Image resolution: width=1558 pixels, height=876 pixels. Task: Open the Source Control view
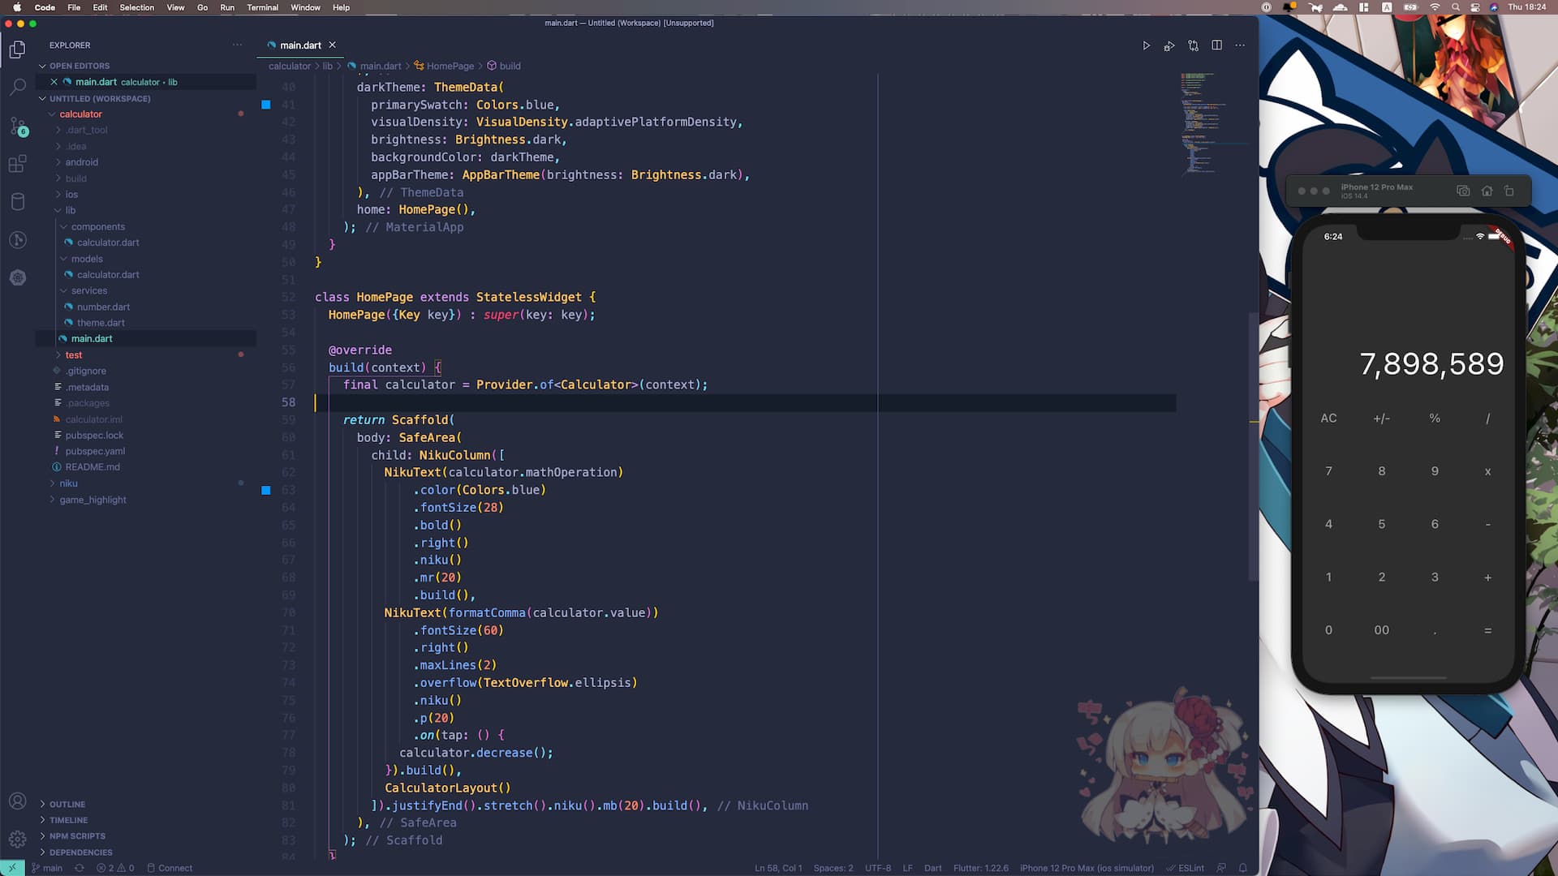click(x=17, y=125)
